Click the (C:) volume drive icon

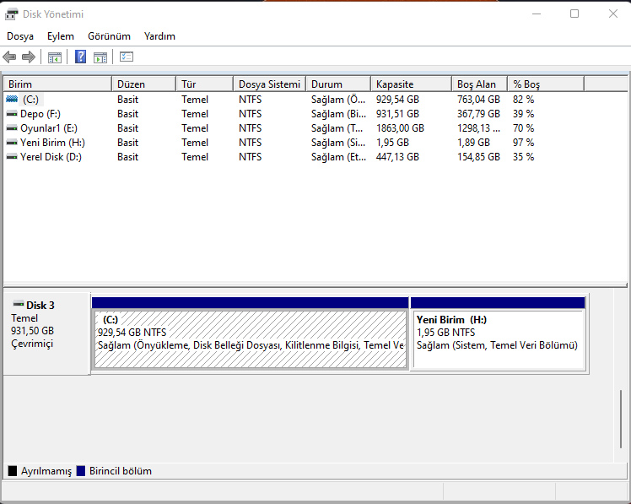pyautogui.click(x=12, y=99)
